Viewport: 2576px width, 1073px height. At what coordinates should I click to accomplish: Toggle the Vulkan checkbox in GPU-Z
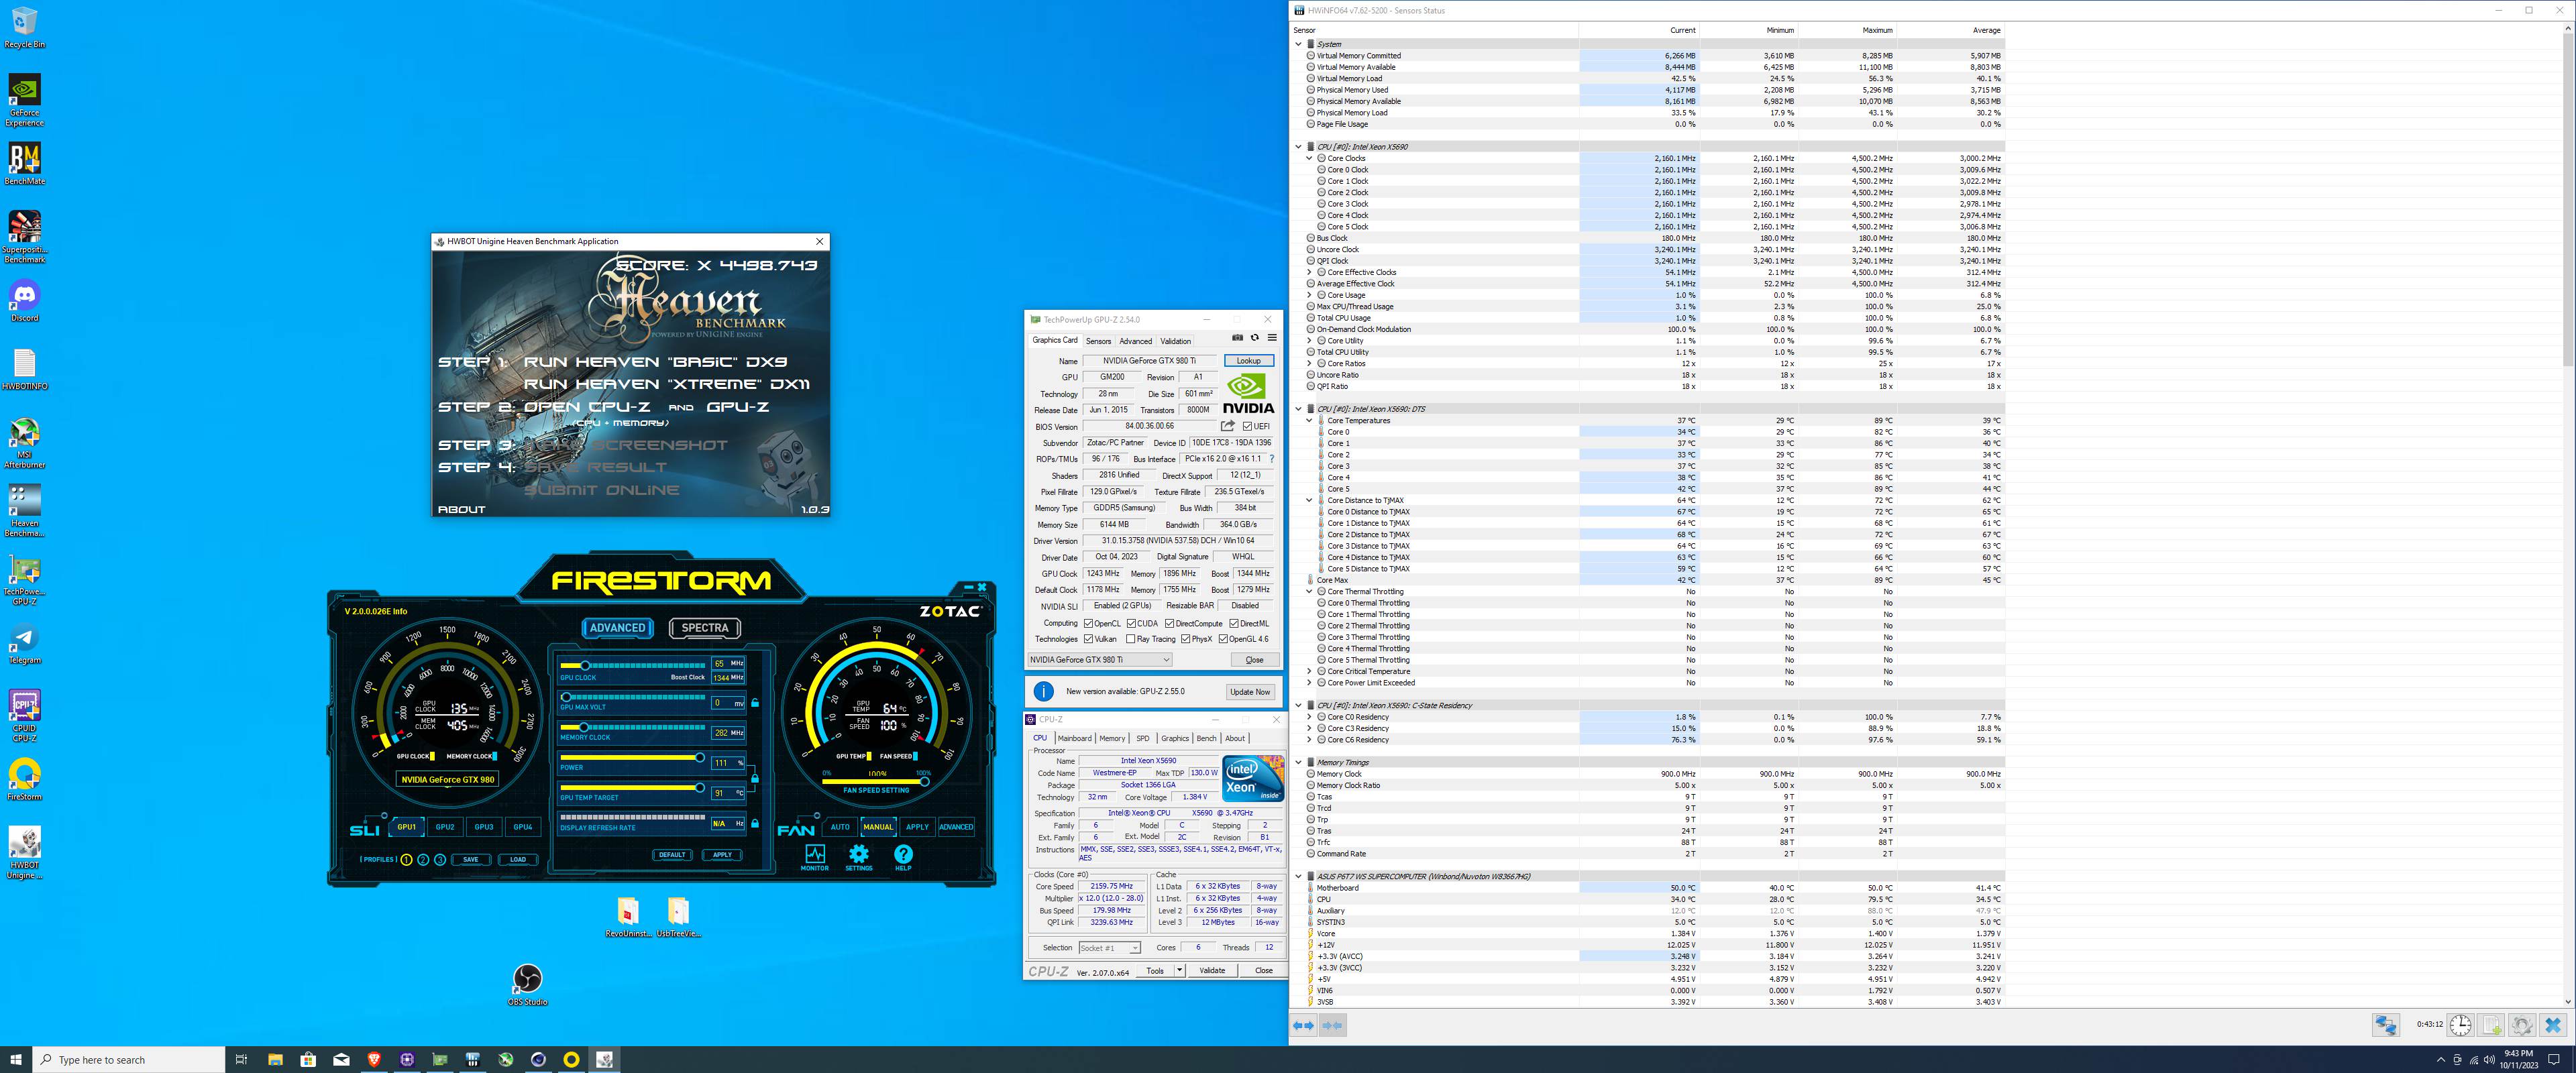coord(1089,639)
